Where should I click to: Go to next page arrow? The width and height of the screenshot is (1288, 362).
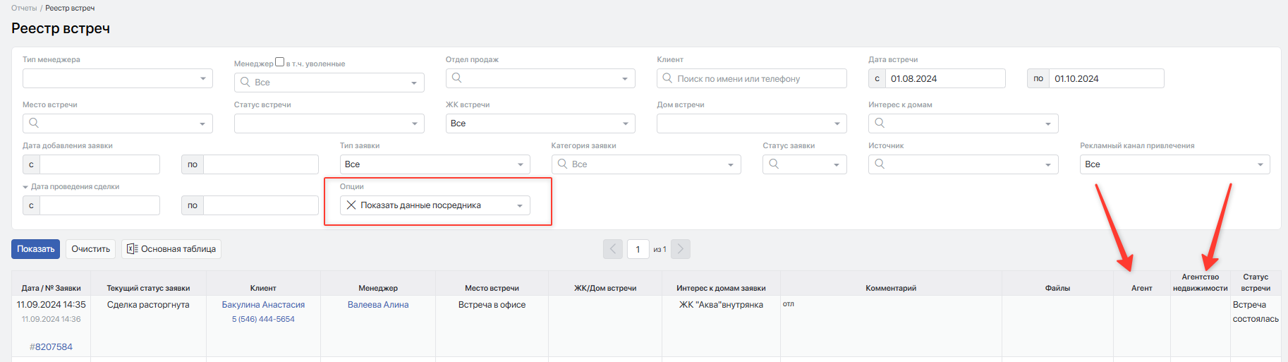coord(681,249)
